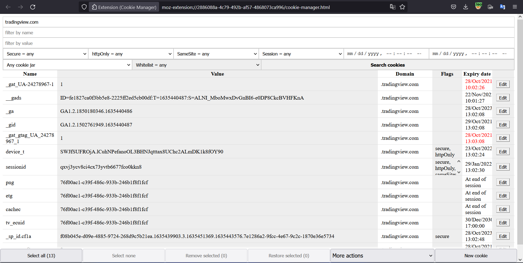Click the Flags column header

point(447,74)
